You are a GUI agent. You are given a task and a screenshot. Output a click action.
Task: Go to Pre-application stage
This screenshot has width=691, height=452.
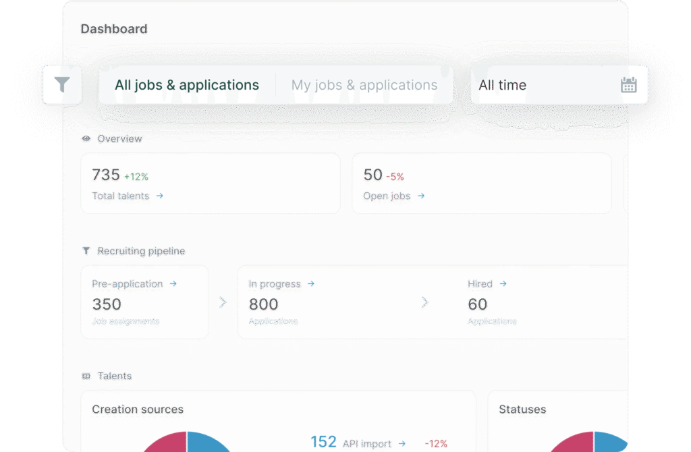(x=128, y=284)
